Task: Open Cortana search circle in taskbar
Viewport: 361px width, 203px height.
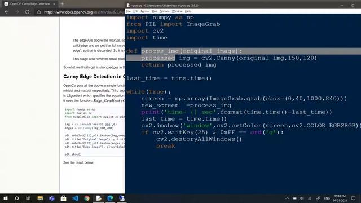Action: (17, 198)
